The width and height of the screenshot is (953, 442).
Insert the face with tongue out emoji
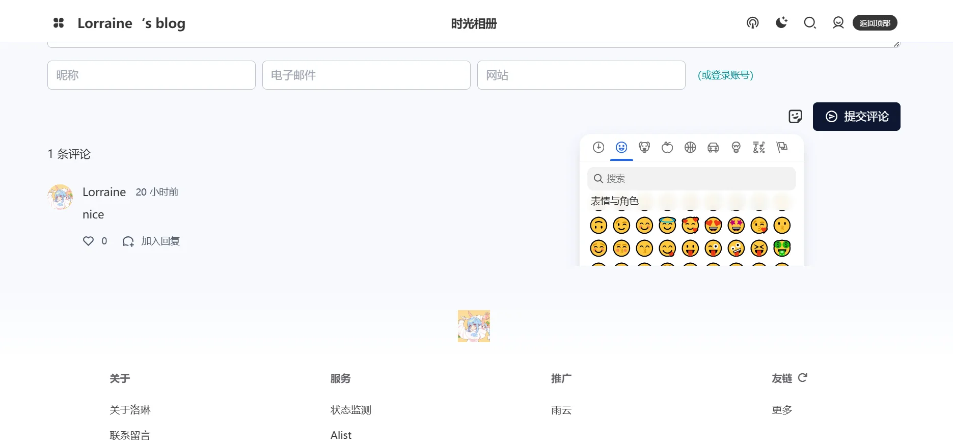tap(690, 248)
